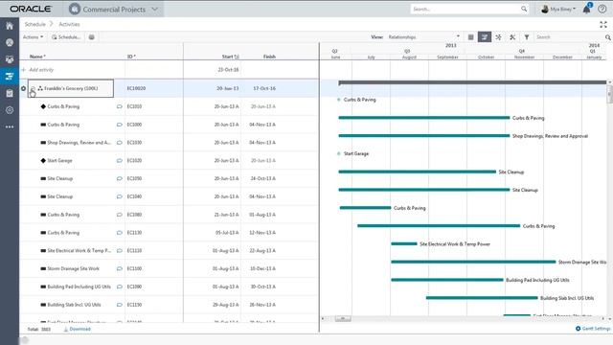Click the comment icon on row EC1050
The width and height of the screenshot is (613, 345).
(119, 178)
